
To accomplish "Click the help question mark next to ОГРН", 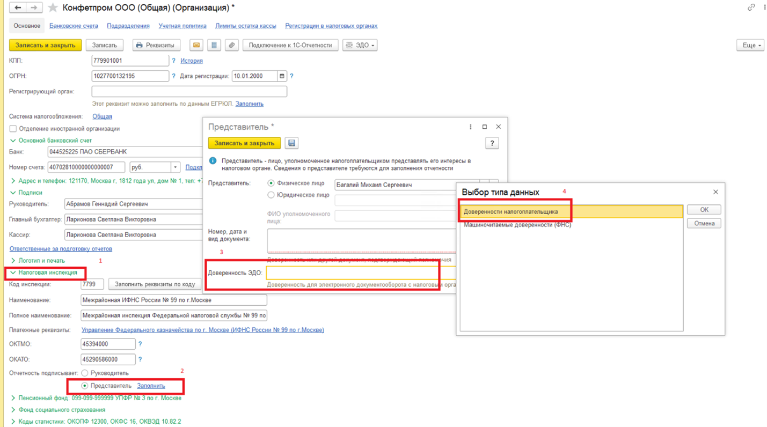I will [173, 76].
